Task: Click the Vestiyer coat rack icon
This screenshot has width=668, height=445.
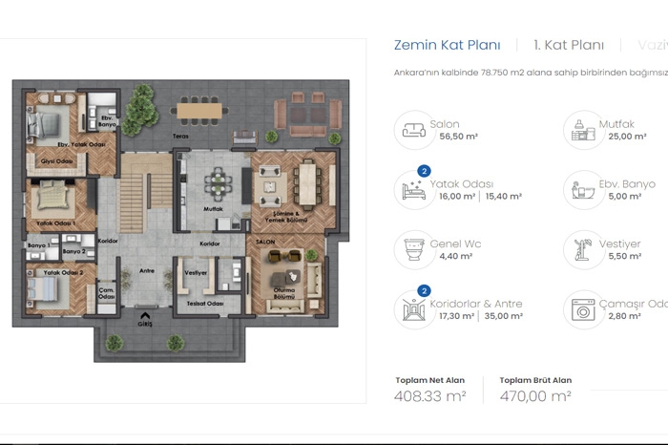Action: (x=583, y=250)
